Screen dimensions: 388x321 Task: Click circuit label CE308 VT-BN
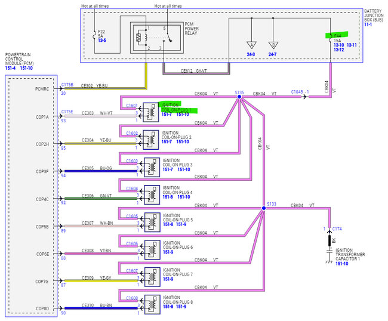pos(97,251)
